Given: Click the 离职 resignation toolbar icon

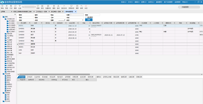Looking at the screenshot, I should coord(77,6).
